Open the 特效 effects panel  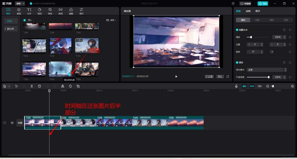[x=50, y=11]
